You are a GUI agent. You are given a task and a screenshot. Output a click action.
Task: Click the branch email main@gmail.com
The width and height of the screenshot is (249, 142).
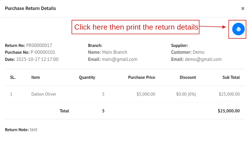click(120, 59)
